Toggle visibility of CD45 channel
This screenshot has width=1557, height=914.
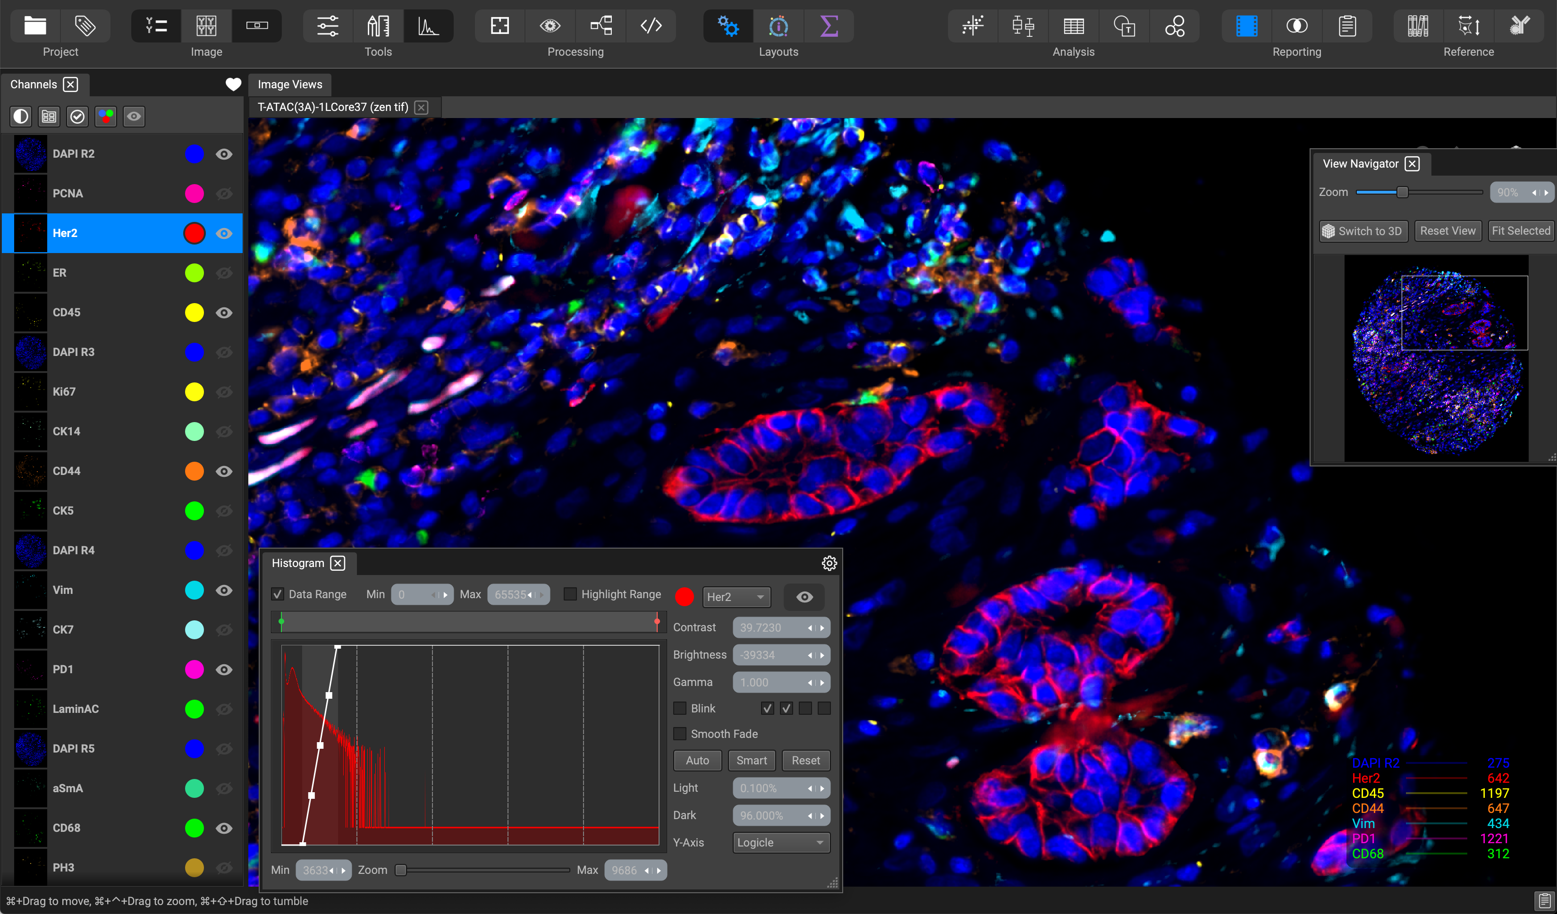coord(224,313)
